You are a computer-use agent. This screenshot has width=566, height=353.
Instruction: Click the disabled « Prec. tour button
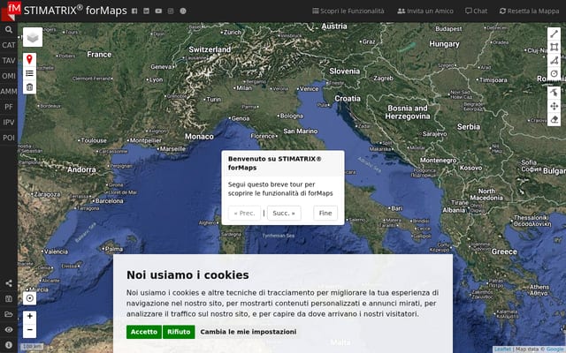(244, 214)
